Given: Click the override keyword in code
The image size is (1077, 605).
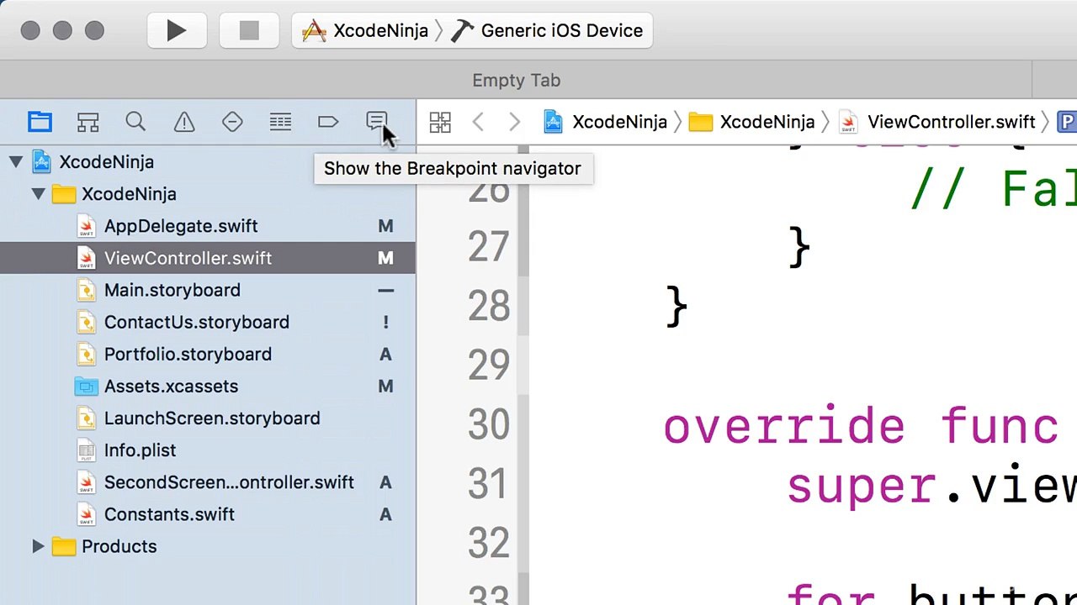Looking at the screenshot, I should tap(784, 427).
